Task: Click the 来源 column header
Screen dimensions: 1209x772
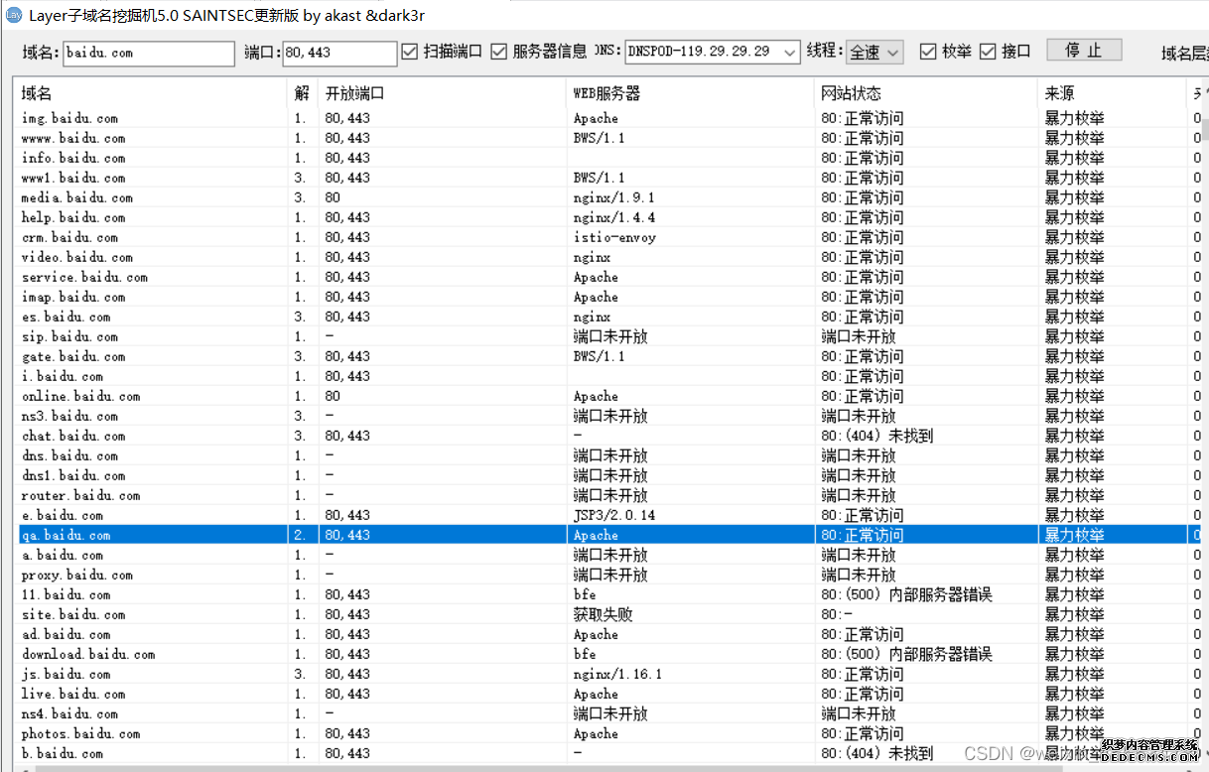Action: (x=1110, y=93)
